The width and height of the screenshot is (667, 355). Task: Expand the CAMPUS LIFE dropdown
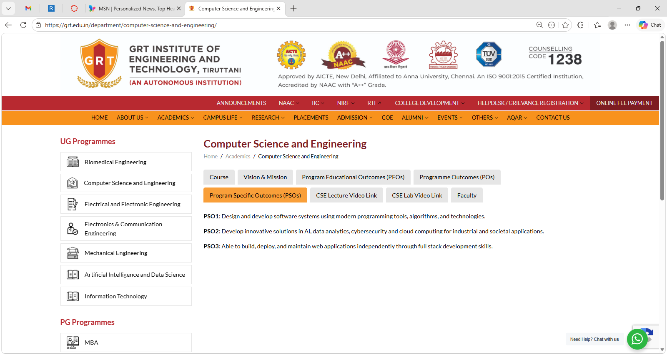[223, 118]
